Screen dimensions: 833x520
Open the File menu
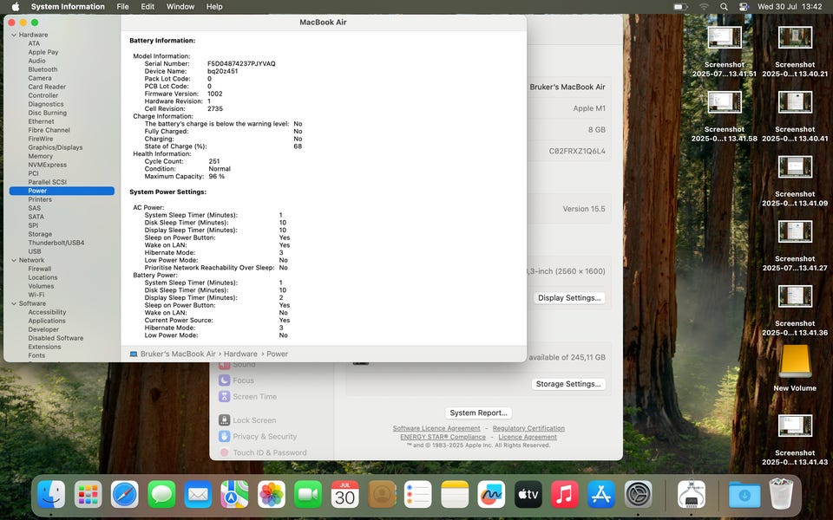point(122,6)
